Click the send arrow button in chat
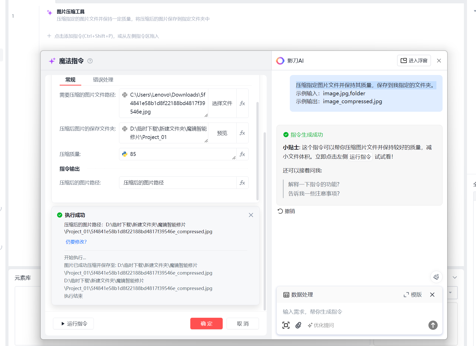Viewport: 476px width, 346px height. 433,325
